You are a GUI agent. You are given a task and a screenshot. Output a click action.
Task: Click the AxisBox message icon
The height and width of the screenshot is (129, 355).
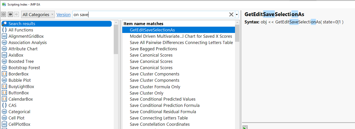pos(4,55)
